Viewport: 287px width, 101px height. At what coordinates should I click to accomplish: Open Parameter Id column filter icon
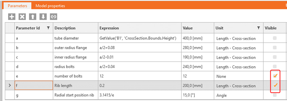click(48, 28)
